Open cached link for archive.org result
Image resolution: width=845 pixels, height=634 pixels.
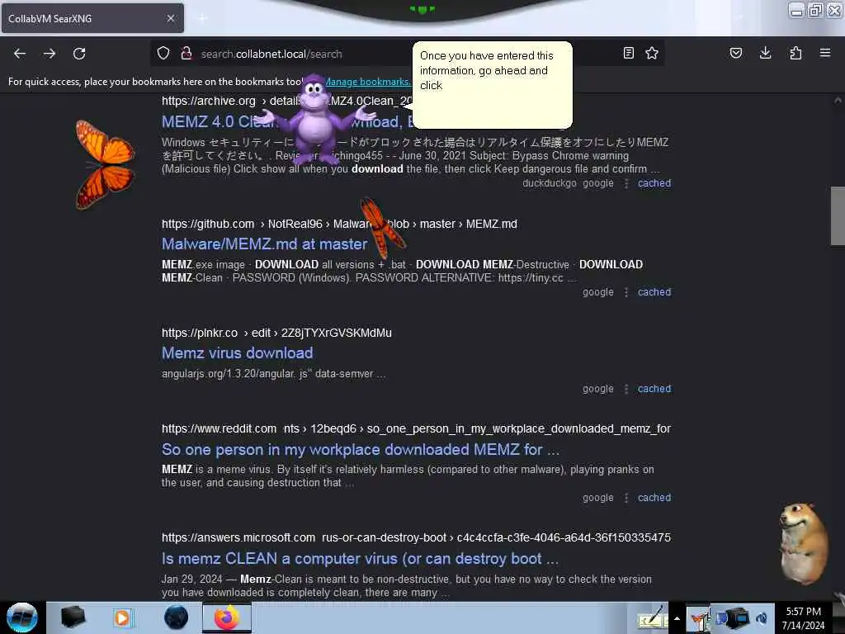tap(654, 183)
